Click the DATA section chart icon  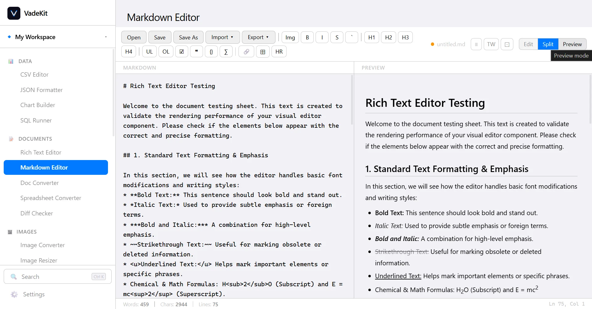(11, 61)
